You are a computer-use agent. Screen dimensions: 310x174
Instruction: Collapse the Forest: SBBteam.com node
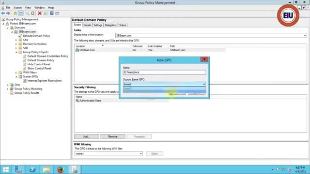tap(3, 24)
